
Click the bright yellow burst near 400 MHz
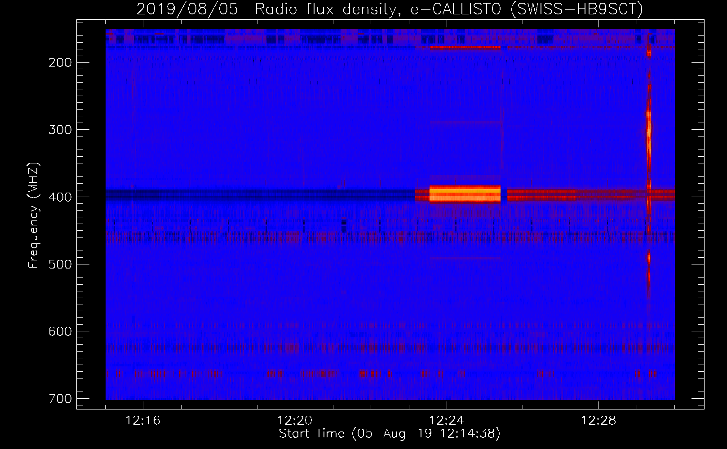pos(465,194)
